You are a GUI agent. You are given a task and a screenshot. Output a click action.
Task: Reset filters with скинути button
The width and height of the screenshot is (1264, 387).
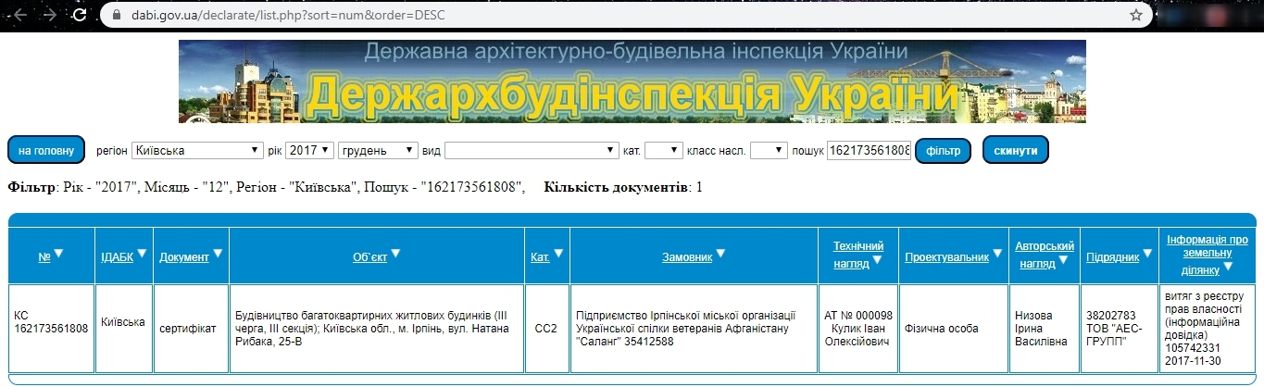[1015, 150]
